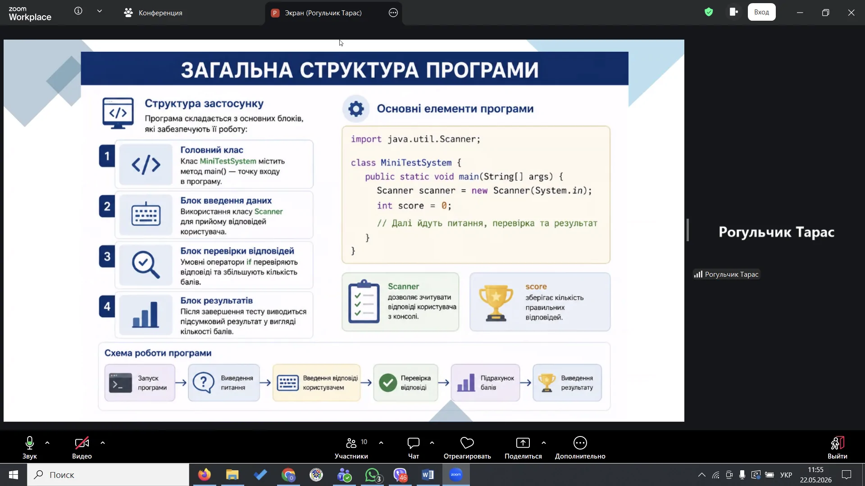The height and width of the screenshot is (486, 865).
Task: Click the Виведення результату step in the slide
Action: pos(567,382)
